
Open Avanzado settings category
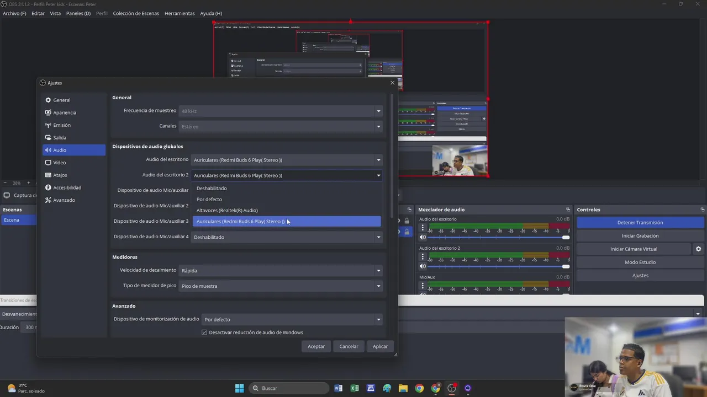73,200
